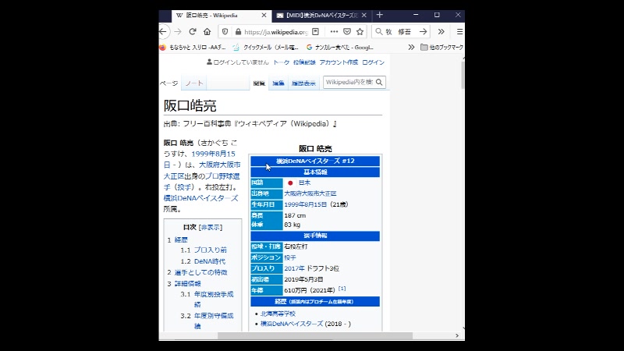Show more bookmarks chevron in bookmarks bar
This screenshot has height=351, width=624.
[411, 47]
